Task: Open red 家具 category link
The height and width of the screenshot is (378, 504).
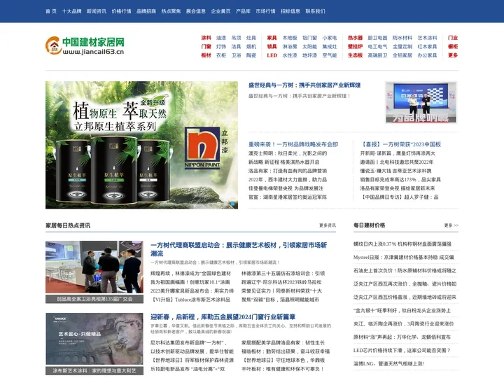Action: coord(272,38)
